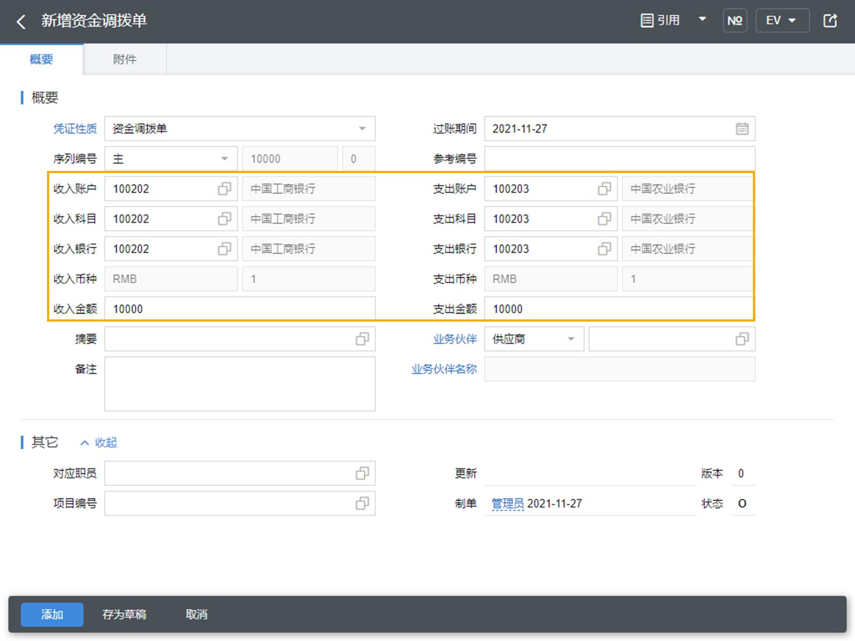Click the 支出金额 input field
The image size is (855, 641).
(x=619, y=309)
